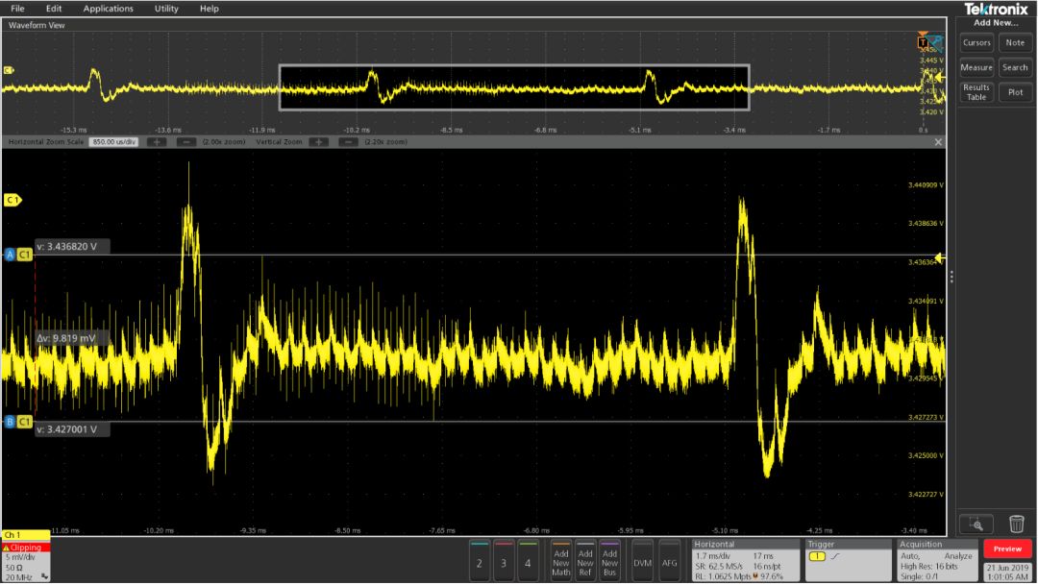Open the Applications menu
This screenshot has width=1038, height=585.
pyautogui.click(x=108, y=9)
